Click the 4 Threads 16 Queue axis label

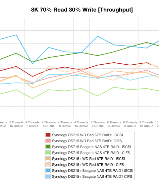(81, 124)
